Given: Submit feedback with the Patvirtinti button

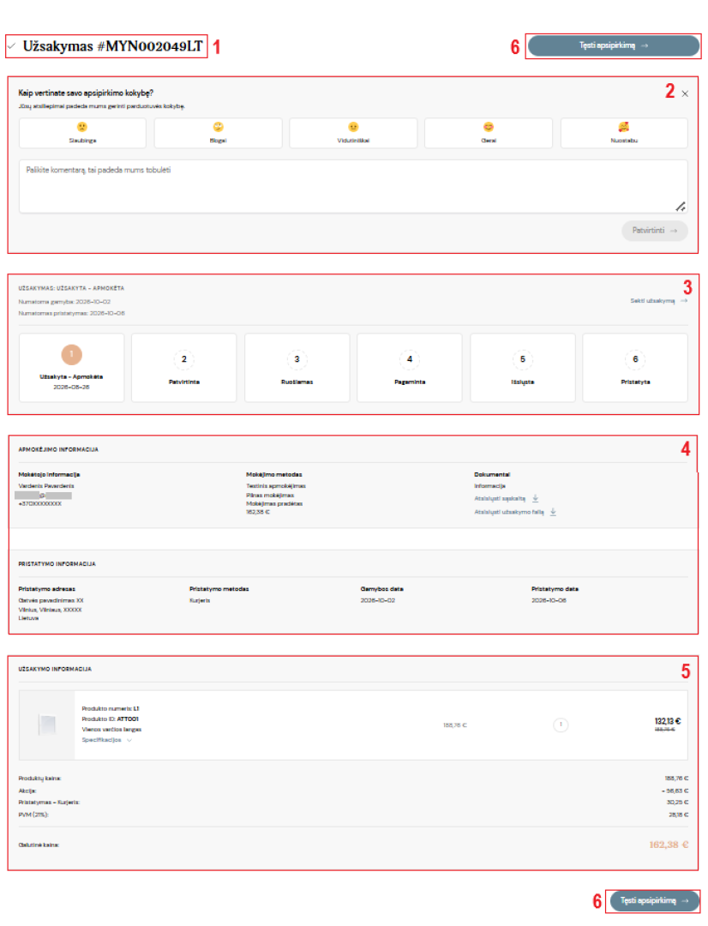Looking at the screenshot, I should pos(654,231).
